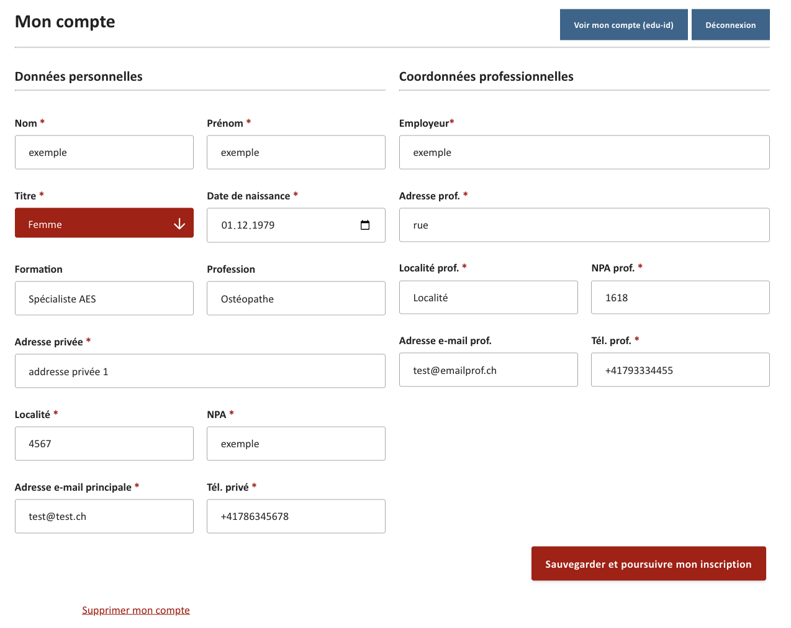This screenshot has width=791, height=628.
Task: Click Sauvegarder et poursuivre mon inscription
Action: coord(648,564)
